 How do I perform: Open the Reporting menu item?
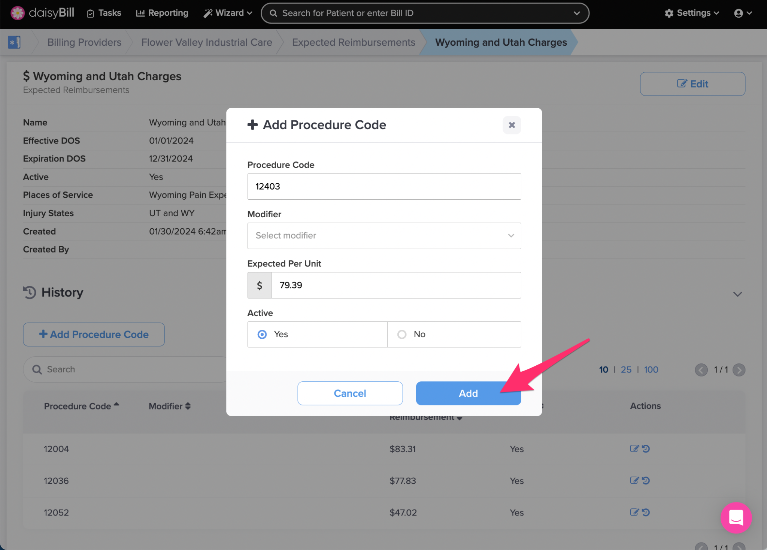point(162,13)
